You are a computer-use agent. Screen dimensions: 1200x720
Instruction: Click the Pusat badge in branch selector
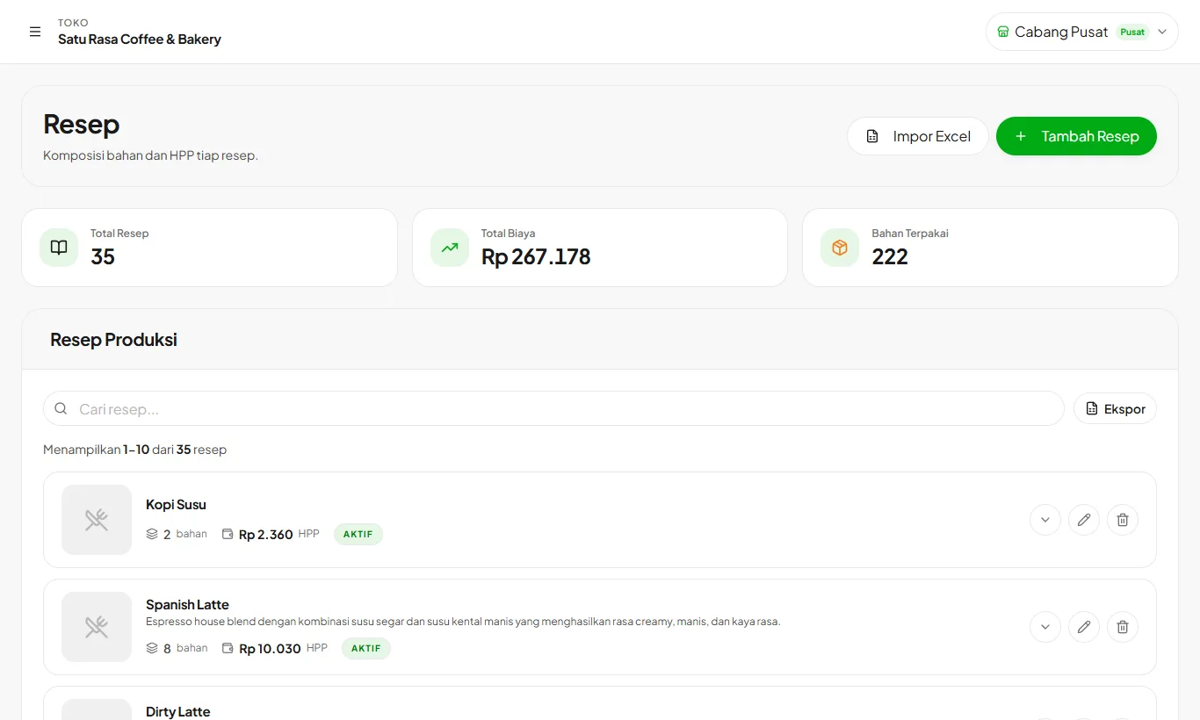tap(1132, 32)
